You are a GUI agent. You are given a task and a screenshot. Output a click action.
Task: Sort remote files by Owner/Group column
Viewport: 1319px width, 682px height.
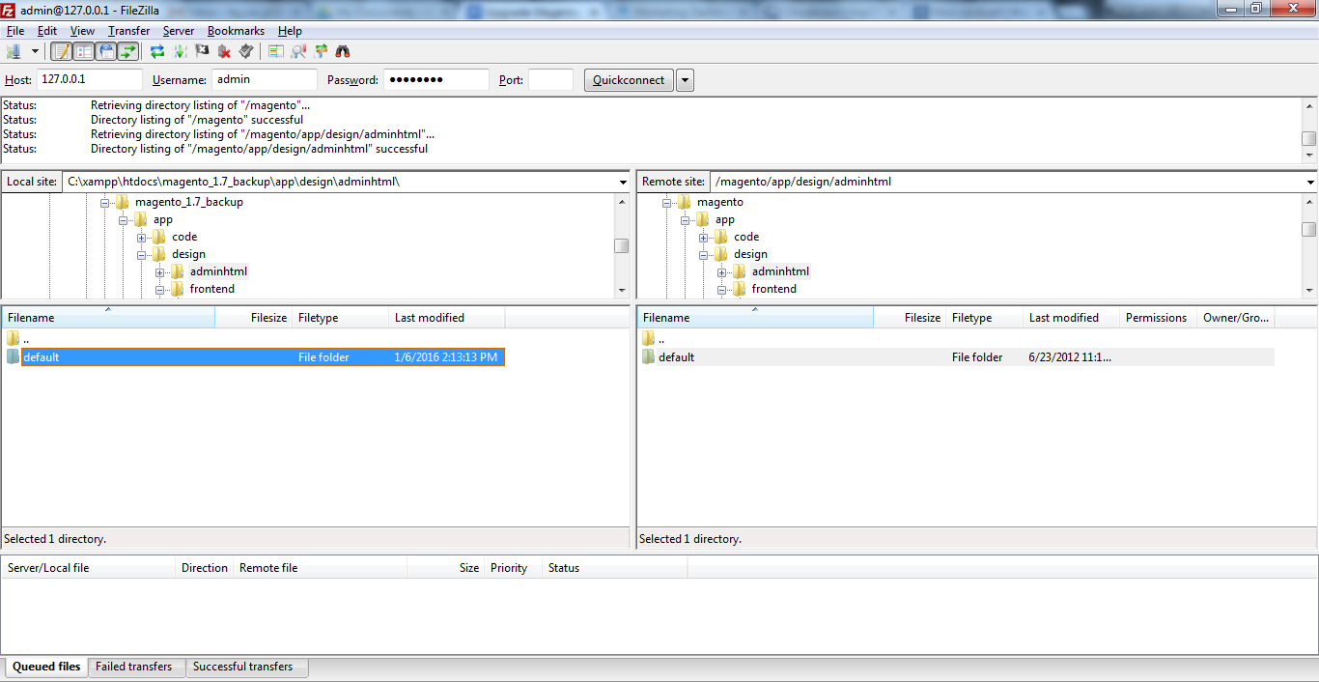coord(1236,318)
